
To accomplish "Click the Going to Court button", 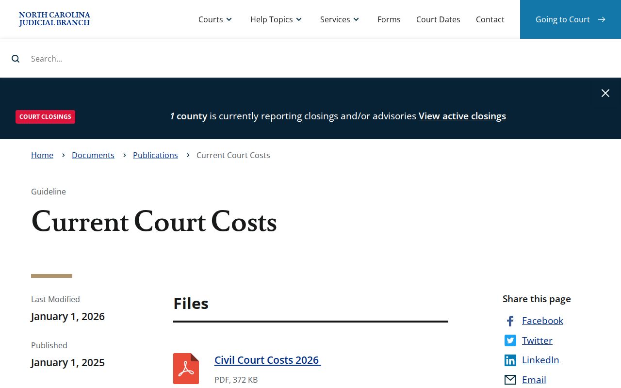I will [571, 19].
